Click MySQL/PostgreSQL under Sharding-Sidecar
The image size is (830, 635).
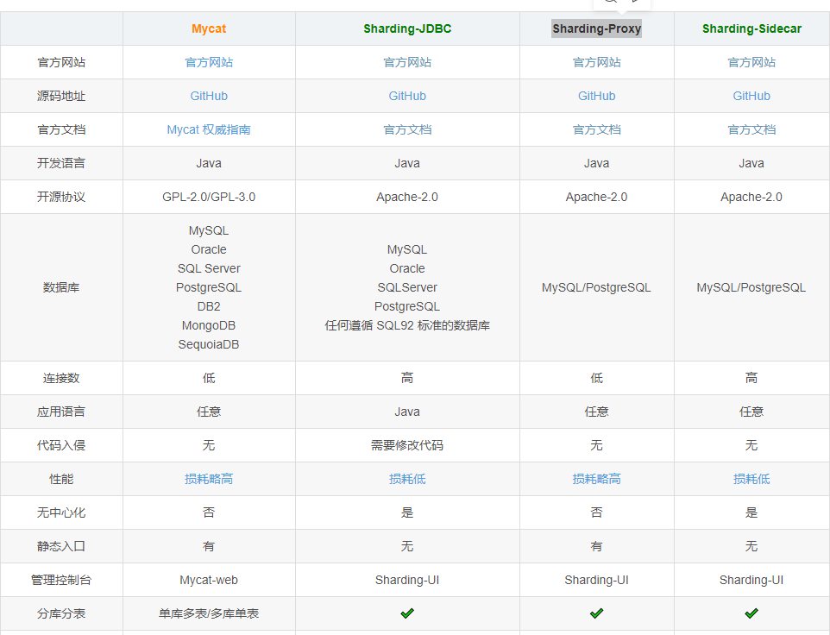click(751, 287)
